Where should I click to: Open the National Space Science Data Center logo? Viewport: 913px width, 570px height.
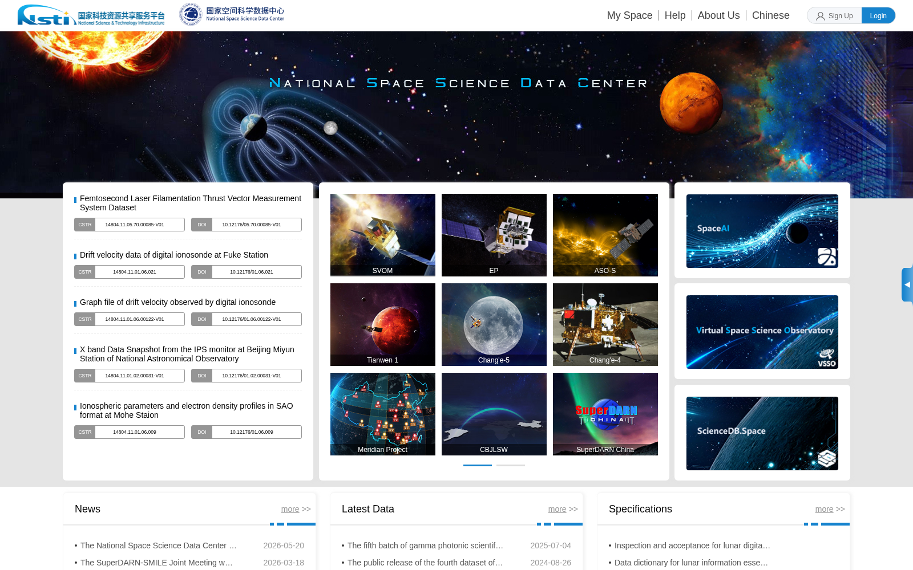232,15
